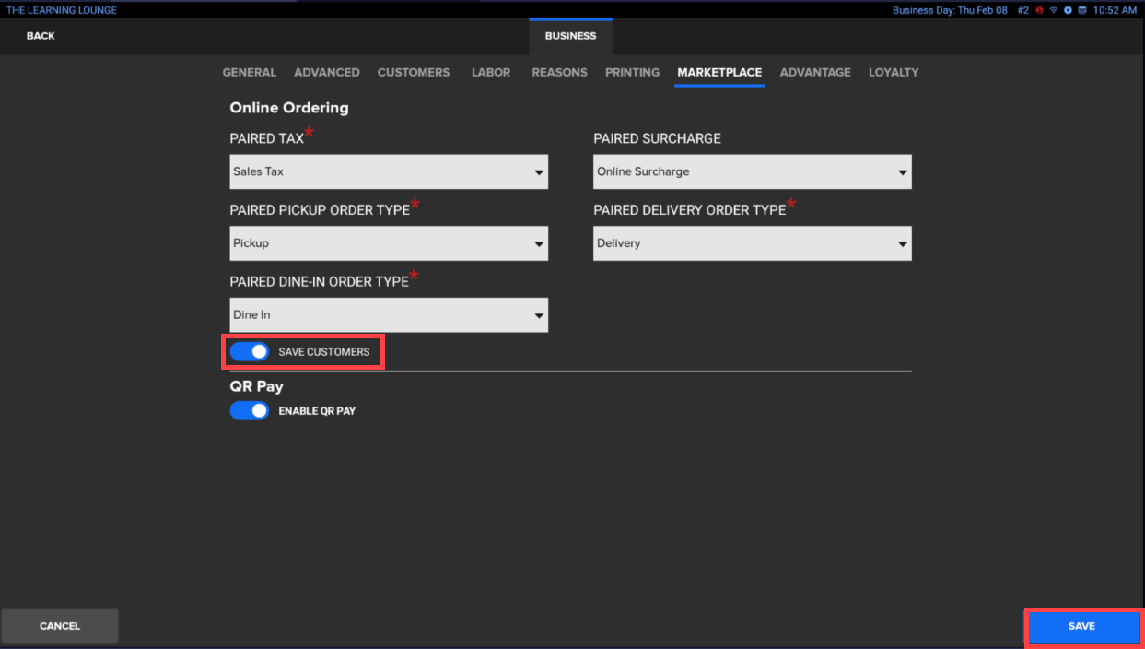Click the round shield status icon
This screenshot has width=1145, height=649.
point(1068,10)
